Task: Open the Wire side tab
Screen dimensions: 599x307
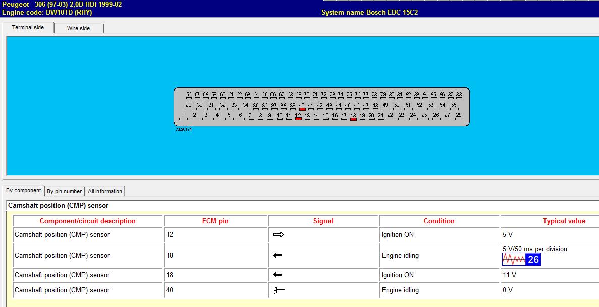Action: click(x=78, y=28)
